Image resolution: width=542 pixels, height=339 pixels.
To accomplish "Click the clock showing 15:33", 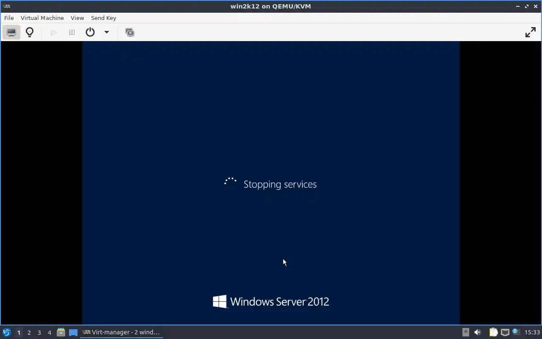I will (532, 332).
